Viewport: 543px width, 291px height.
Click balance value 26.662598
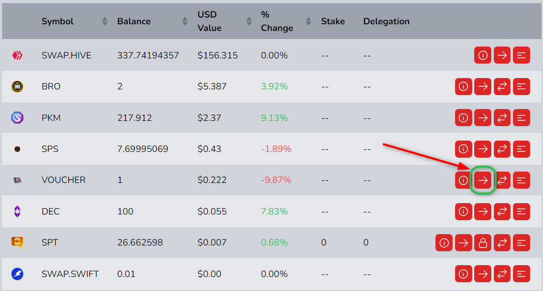coord(140,242)
